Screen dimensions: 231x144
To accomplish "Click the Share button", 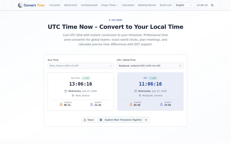I will tap(89, 120).
